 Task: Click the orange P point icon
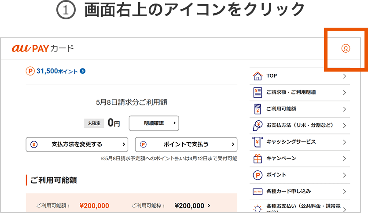(30, 71)
